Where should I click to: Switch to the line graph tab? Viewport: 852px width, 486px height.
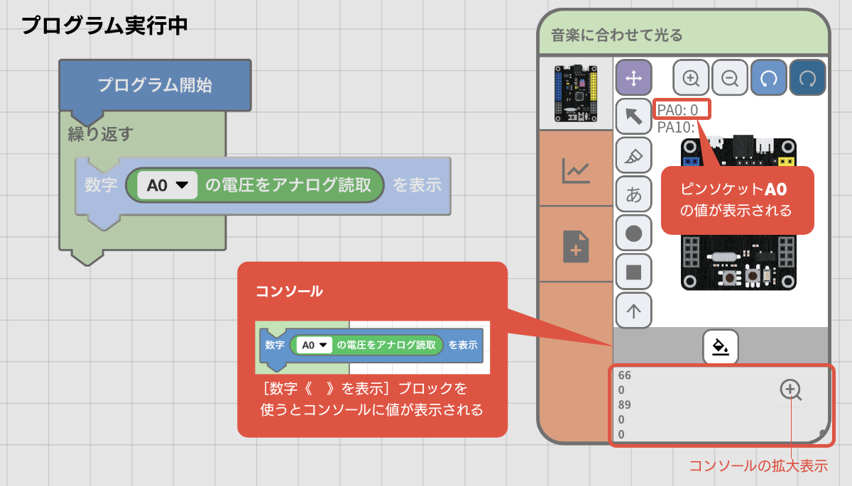tap(576, 169)
